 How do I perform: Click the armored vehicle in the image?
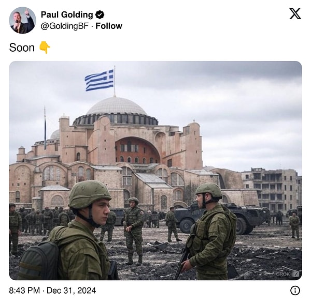(220, 218)
